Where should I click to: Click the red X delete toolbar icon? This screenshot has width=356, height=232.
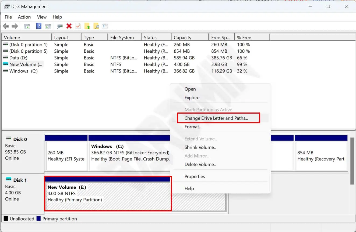coord(69,26)
